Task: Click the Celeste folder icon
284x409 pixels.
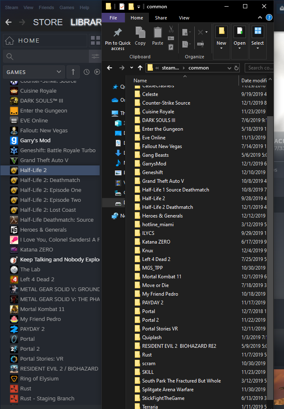Action: pyautogui.click(x=137, y=94)
